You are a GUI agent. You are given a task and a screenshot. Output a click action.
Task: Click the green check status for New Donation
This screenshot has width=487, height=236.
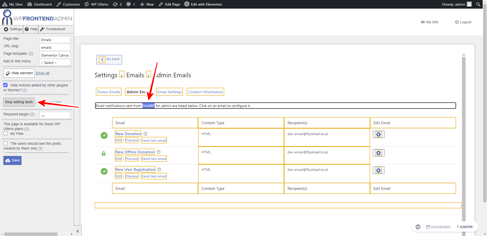(x=104, y=136)
